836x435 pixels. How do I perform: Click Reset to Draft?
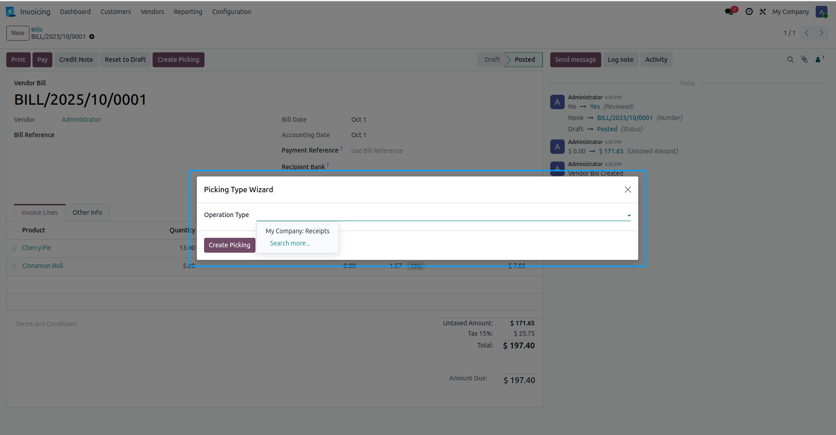(125, 60)
